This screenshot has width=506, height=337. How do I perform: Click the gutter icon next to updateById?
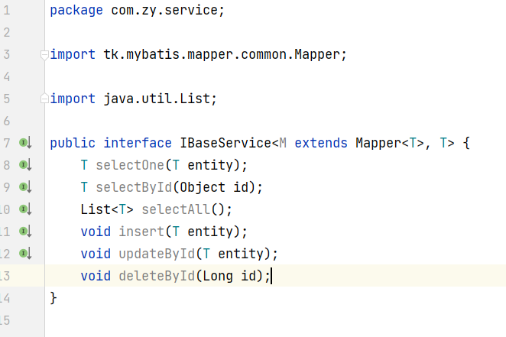pyautogui.click(x=25, y=253)
